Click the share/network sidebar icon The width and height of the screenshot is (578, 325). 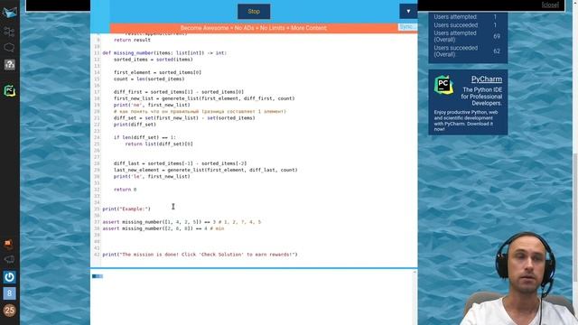tap(9, 32)
